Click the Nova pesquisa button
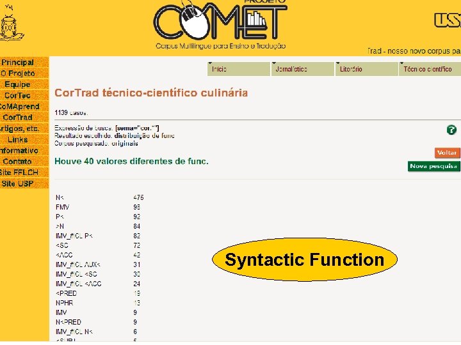 (x=433, y=166)
